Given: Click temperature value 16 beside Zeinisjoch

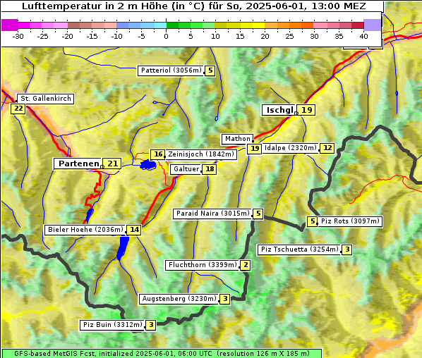Looking at the screenshot, I should point(157,154).
